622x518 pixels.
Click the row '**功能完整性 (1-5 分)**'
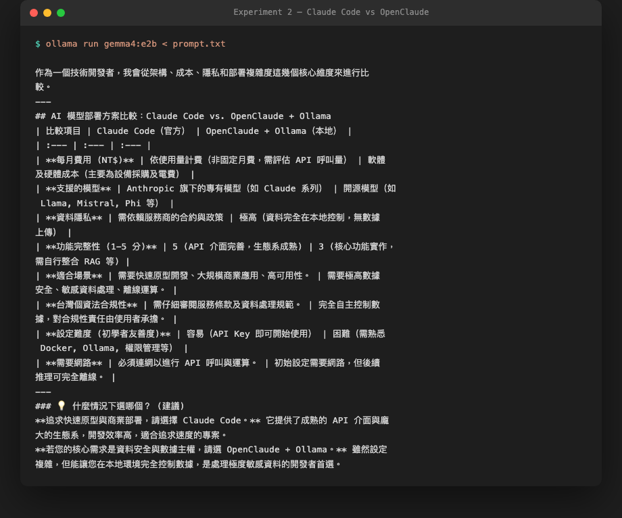click(215, 247)
